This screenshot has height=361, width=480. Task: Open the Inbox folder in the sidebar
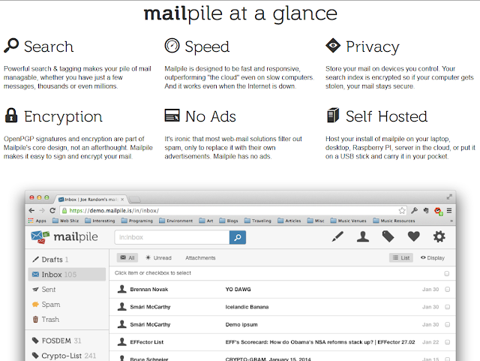coord(67,274)
